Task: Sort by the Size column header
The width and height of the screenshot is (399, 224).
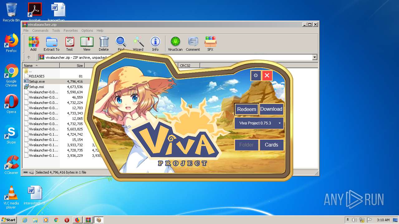Action: pyautogui.click(x=72, y=66)
